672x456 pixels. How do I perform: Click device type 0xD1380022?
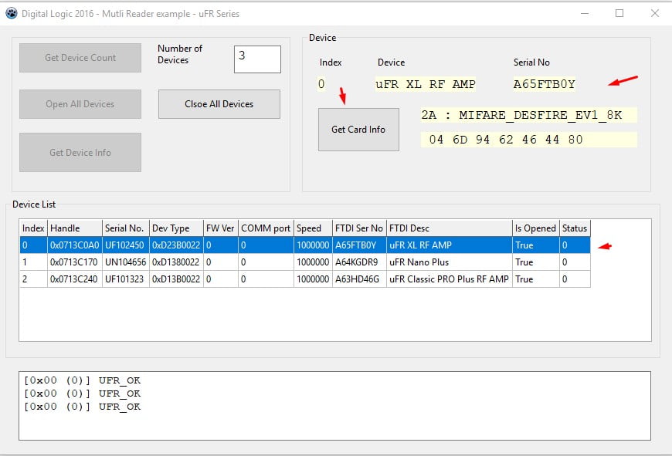pyautogui.click(x=176, y=262)
